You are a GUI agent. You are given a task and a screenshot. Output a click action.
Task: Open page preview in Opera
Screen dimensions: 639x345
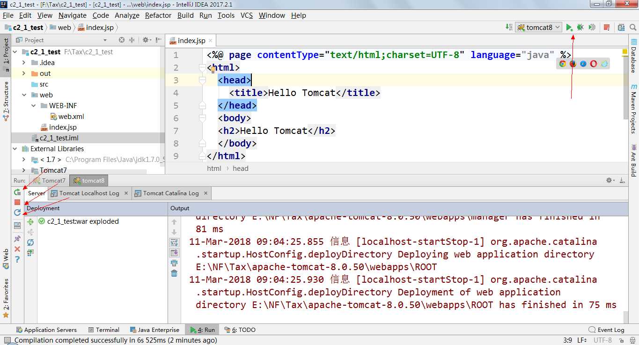[594, 64]
